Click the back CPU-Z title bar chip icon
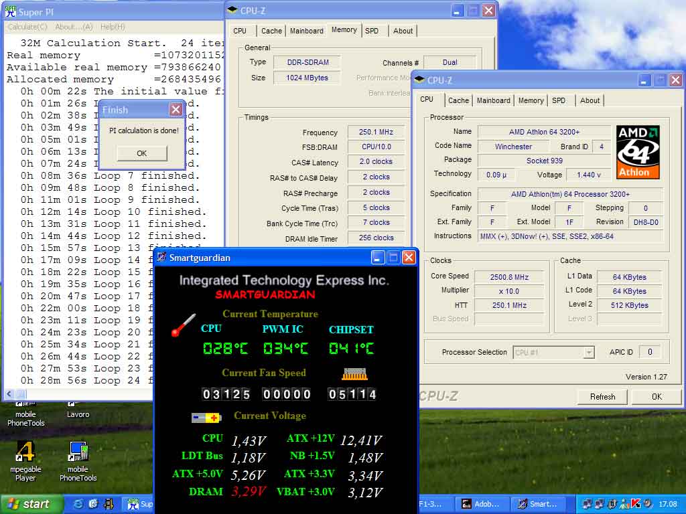686x514 pixels. [232, 11]
